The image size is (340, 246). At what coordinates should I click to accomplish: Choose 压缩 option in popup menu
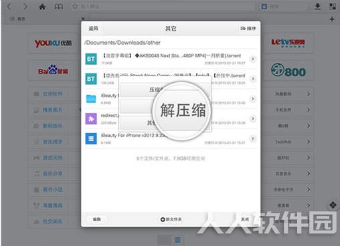click(156, 90)
